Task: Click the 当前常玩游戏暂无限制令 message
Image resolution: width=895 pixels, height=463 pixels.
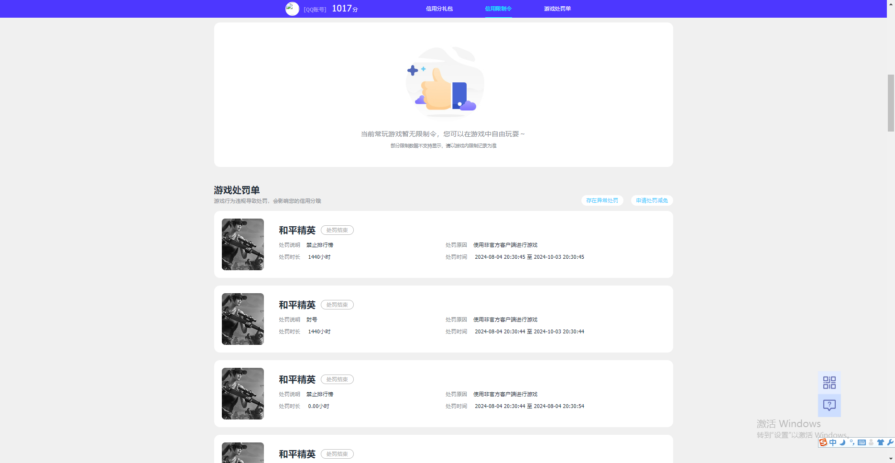Action: tap(443, 134)
